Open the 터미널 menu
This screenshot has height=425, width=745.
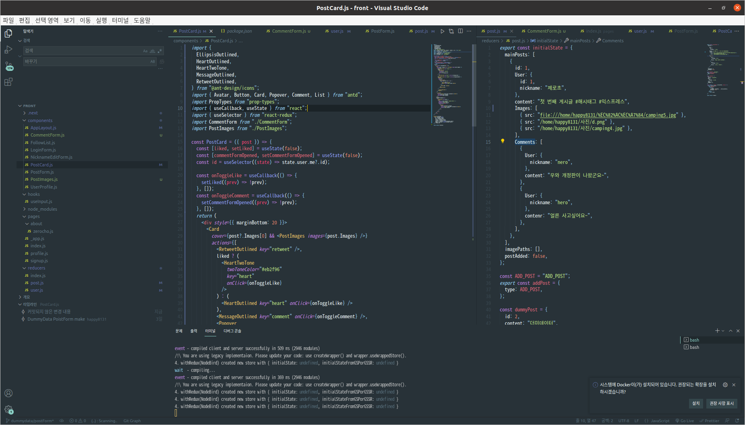pos(120,20)
